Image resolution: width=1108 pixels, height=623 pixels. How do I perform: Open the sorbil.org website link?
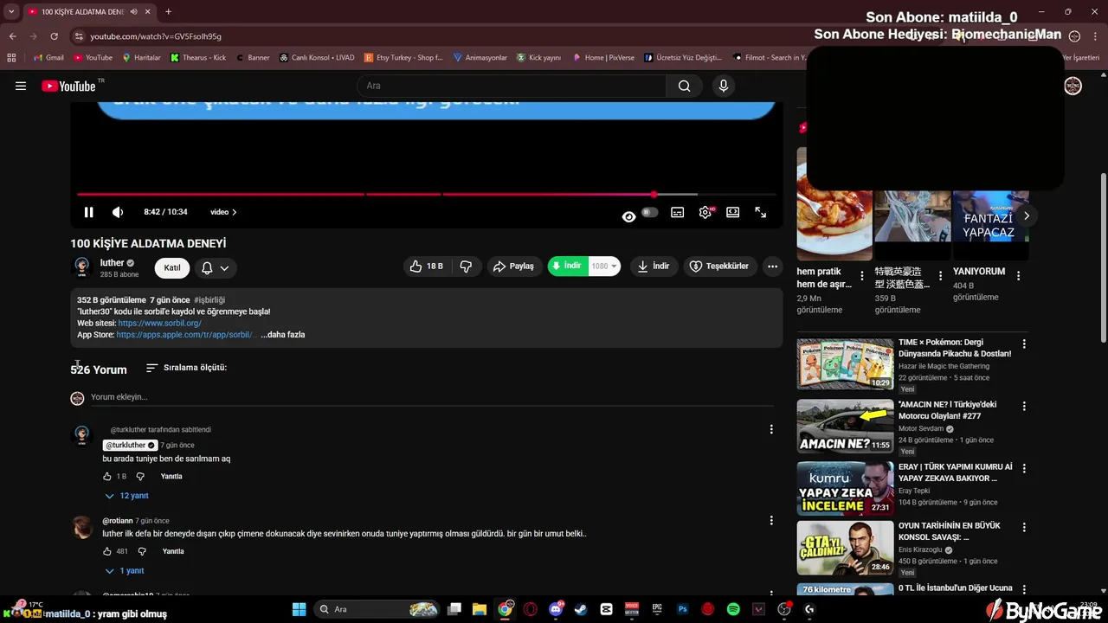159,323
